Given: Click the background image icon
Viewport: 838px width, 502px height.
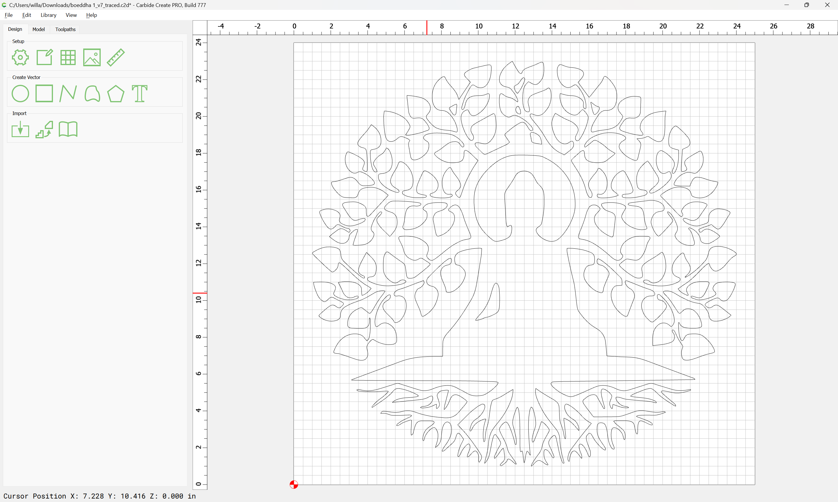Looking at the screenshot, I should click(92, 57).
